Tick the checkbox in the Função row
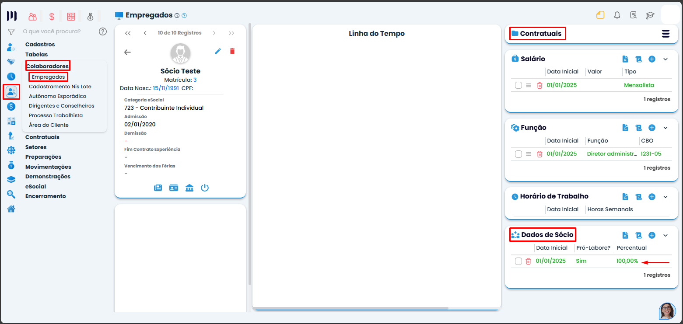This screenshot has height=324, width=683. [x=518, y=154]
